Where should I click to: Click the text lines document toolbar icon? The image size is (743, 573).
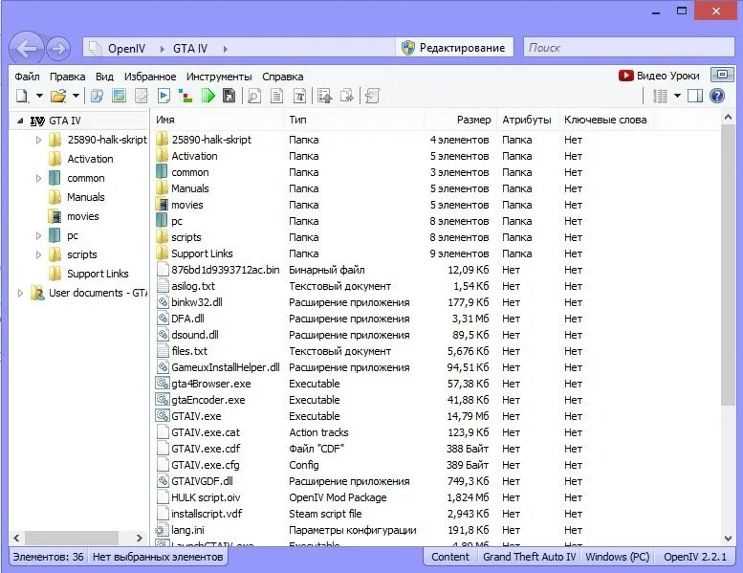276,97
